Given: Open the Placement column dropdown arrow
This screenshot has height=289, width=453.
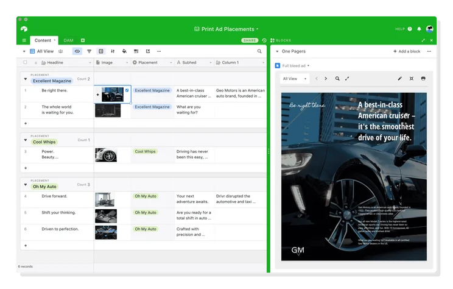Looking at the screenshot, I should [170, 62].
